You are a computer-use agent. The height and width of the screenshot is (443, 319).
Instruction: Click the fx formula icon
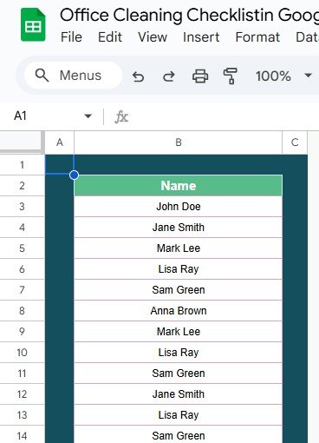[x=121, y=116]
